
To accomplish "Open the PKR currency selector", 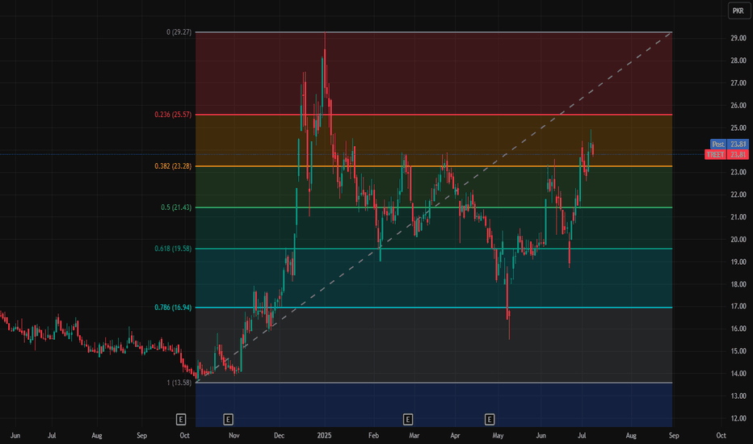I will (738, 10).
